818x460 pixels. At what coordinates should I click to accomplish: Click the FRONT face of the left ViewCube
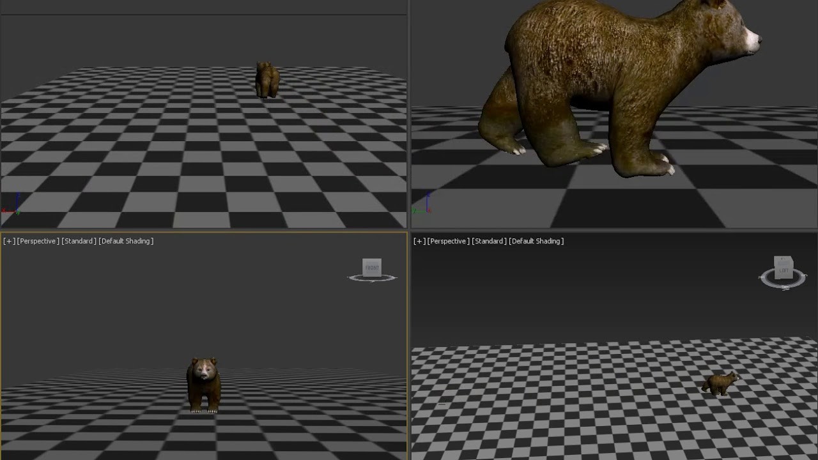tap(371, 268)
